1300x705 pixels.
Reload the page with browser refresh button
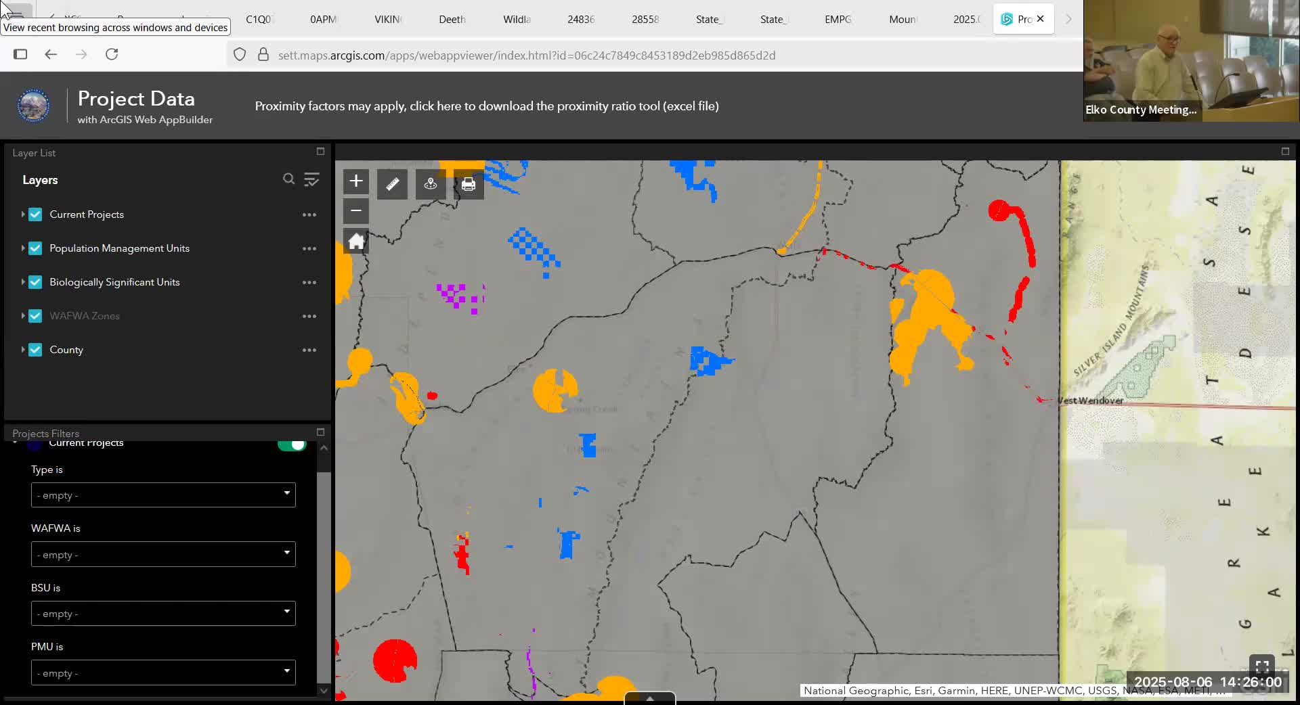[x=112, y=54]
